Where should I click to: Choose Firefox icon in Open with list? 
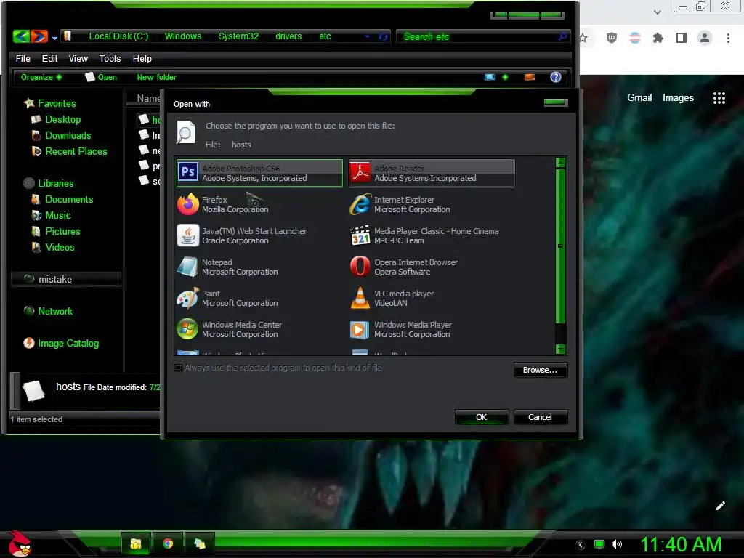(188, 204)
